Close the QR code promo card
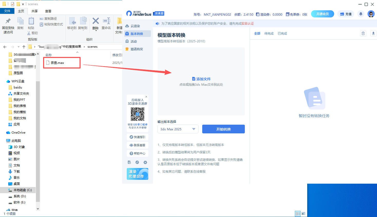This screenshot has width=377, height=217. pyautogui.click(x=146, y=97)
